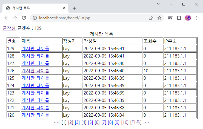Open the post link in row 121
Image resolution: width=203 pixels, height=129 pixels.
coord(35,108)
